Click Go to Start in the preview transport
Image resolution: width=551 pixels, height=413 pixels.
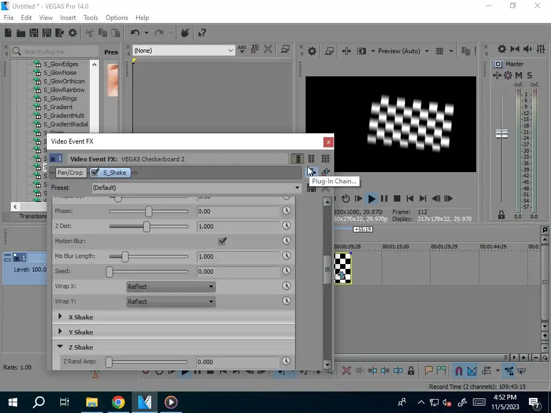click(x=409, y=199)
